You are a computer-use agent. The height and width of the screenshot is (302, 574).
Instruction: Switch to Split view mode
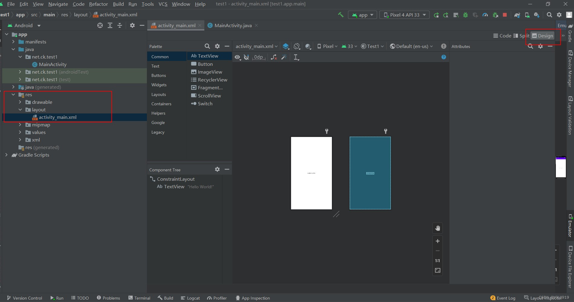[x=521, y=36]
